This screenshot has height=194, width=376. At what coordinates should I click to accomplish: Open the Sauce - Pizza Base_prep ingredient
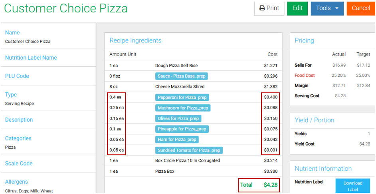(x=181, y=76)
